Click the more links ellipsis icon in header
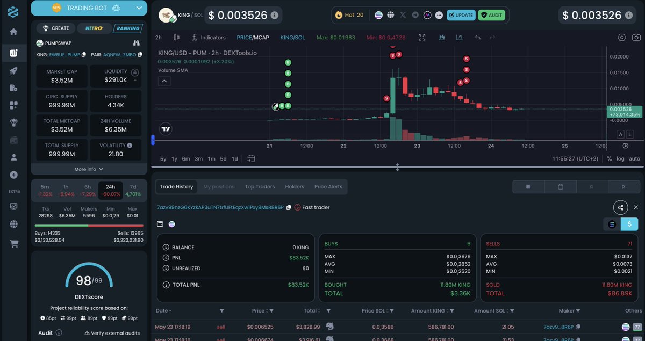This screenshot has height=341, width=645. (x=440, y=15)
